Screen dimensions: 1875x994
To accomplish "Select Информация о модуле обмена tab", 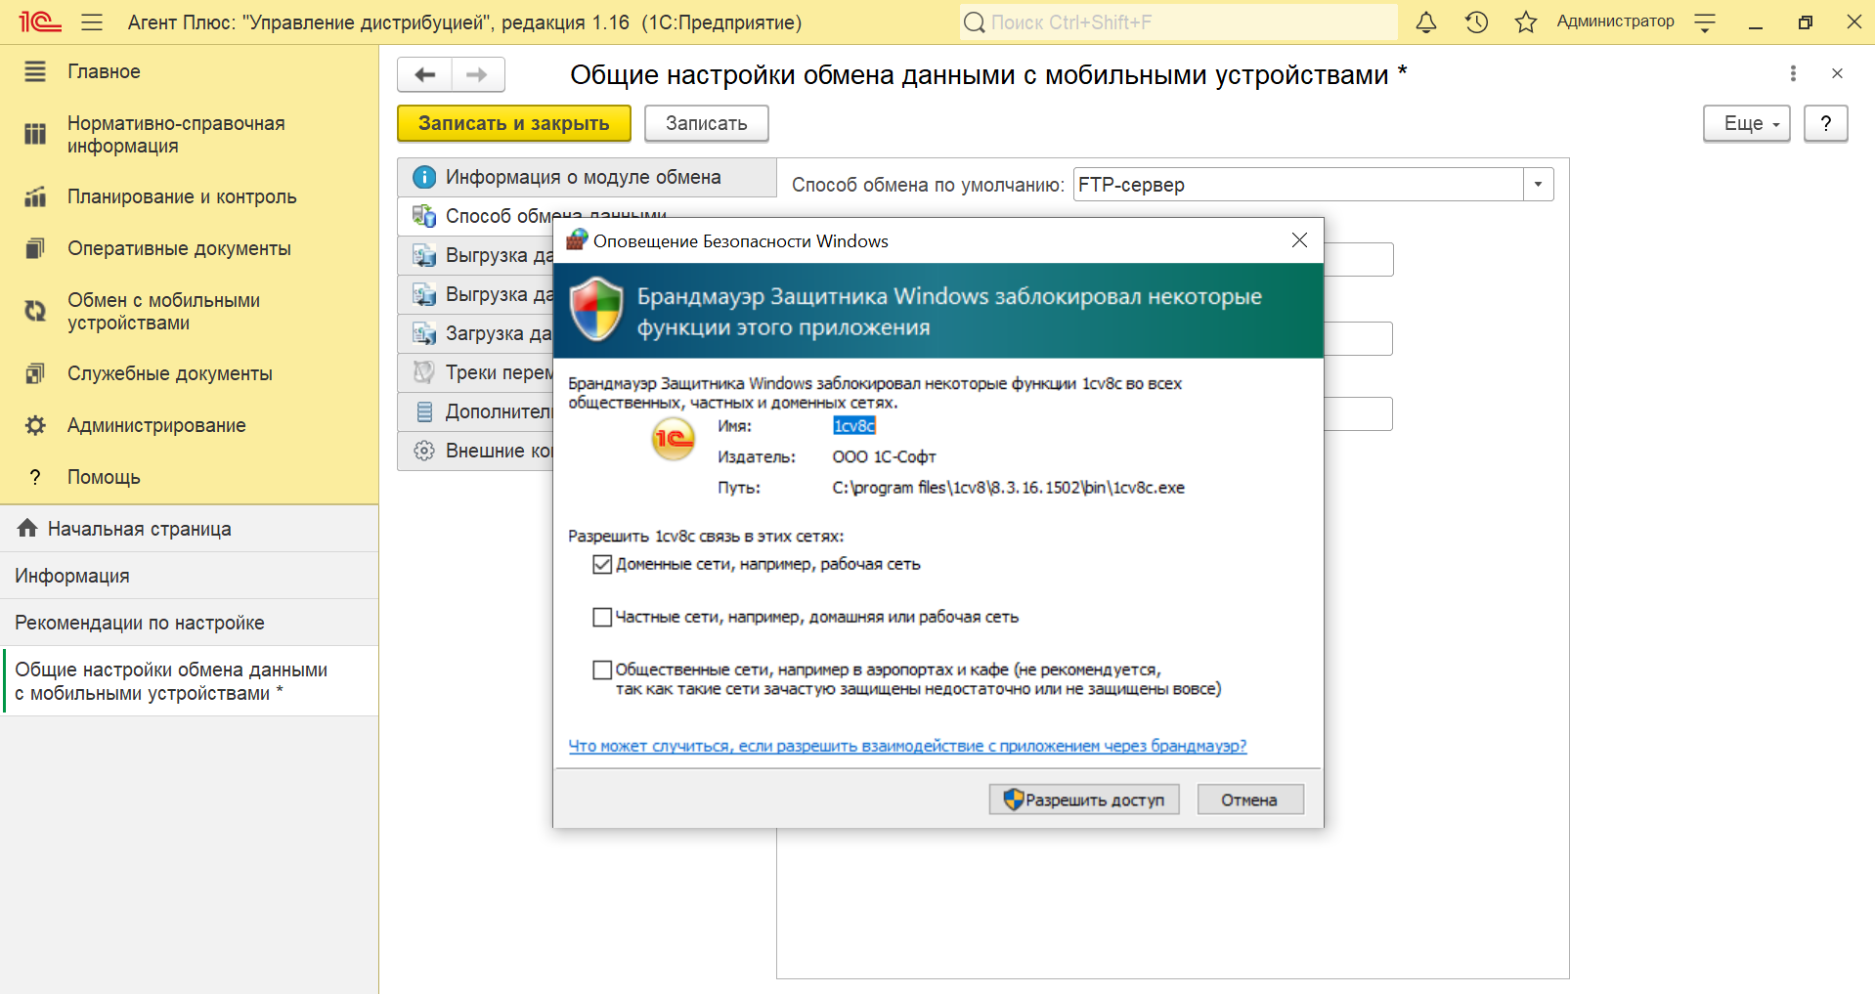I will point(584,177).
